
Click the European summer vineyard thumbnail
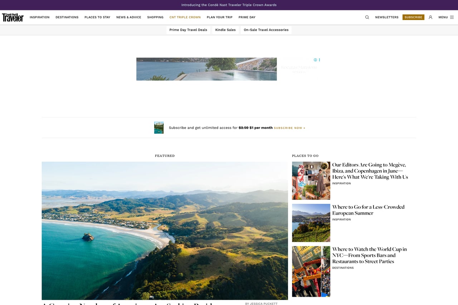tap(311, 223)
